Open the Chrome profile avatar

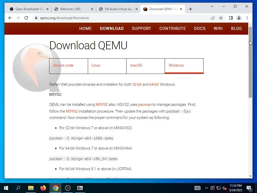[x=239, y=18]
